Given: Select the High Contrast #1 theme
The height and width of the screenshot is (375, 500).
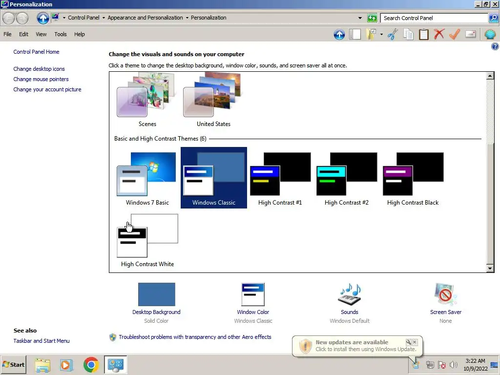Looking at the screenshot, I should point(280,178).
